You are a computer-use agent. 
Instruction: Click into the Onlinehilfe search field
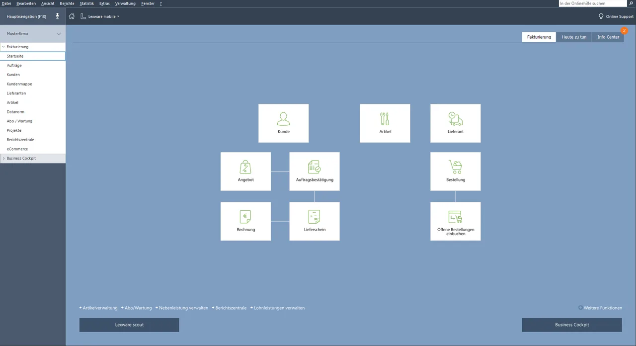coord(592,3)
